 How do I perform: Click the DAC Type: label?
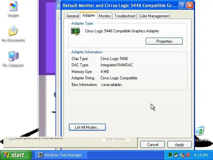[x=80, y=65]
